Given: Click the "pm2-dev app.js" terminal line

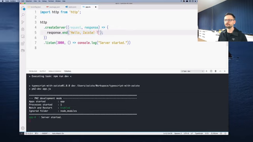Looking at the screenshot, I should [41, 89].
